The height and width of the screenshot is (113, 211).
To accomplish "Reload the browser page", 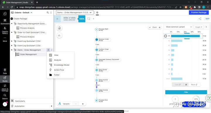I will [12, 7].
